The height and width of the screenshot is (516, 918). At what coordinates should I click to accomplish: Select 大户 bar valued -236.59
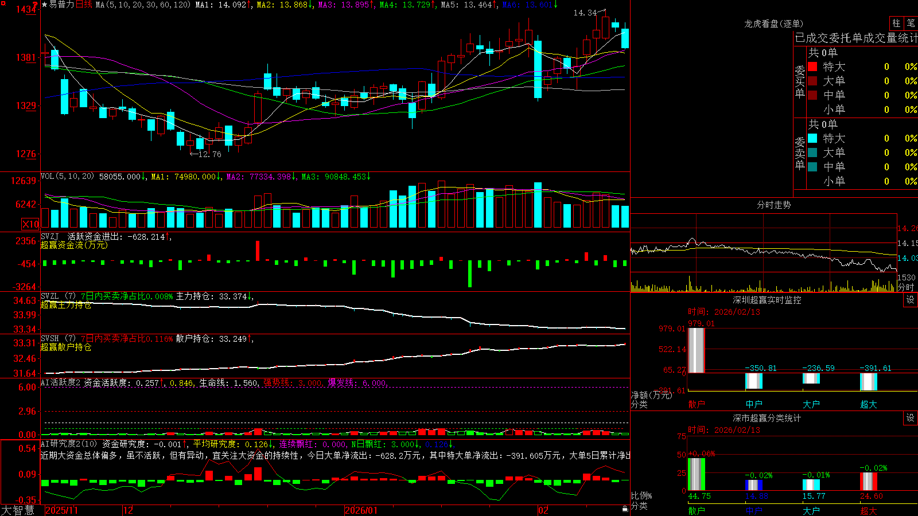coord(811,378)
